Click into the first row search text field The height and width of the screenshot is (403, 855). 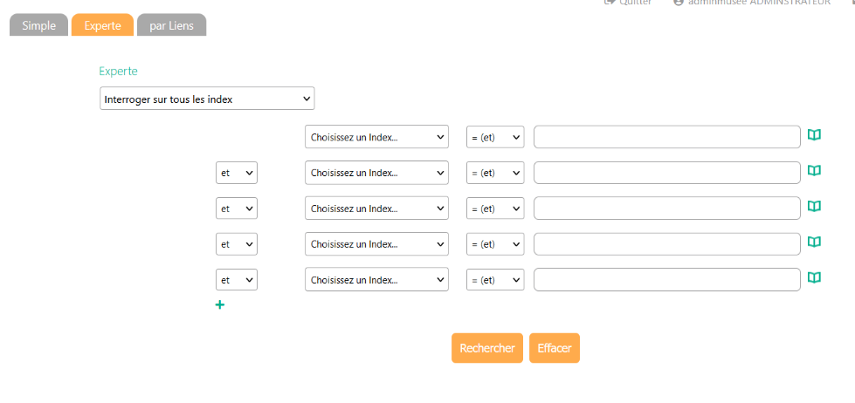[x=666, y=137]
